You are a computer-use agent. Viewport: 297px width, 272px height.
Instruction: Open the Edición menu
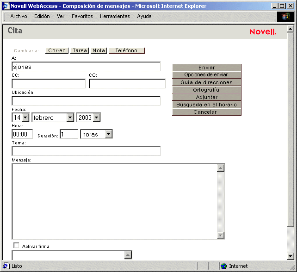pos(42,16)
